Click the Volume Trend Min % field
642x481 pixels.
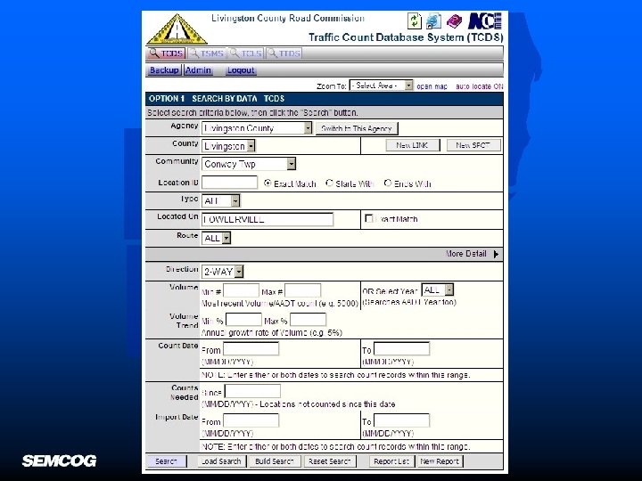point(243,320)
